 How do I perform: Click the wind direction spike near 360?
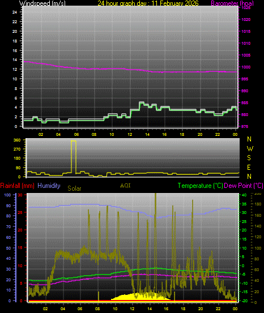pos(74,157)
